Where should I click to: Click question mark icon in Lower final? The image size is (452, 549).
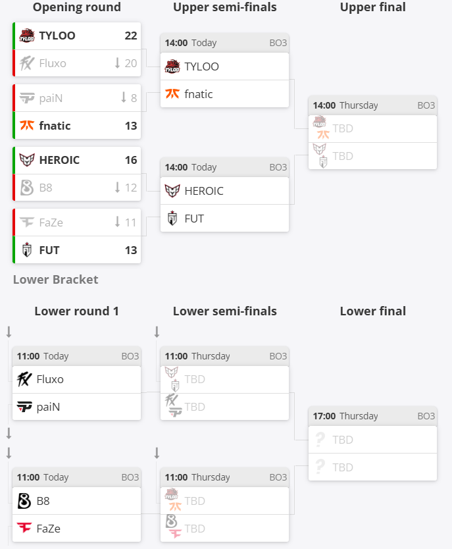(x=320, y=440)
